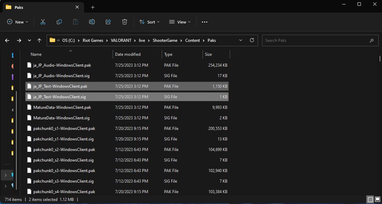The image size is (382, 204).
Task: Jump to the Content folder breadcrumb
Action: pos(192,40)
